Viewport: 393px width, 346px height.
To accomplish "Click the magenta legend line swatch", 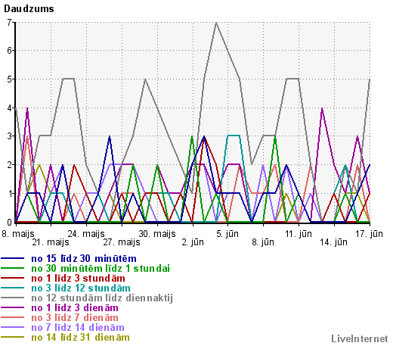I will point(13,307).
